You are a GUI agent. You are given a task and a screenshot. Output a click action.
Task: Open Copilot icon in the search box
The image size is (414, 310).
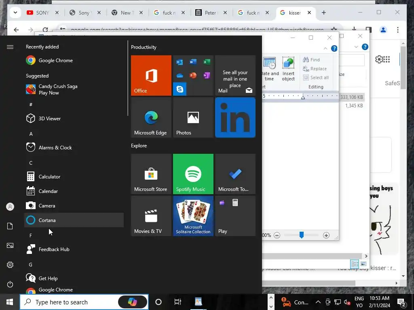132,302
